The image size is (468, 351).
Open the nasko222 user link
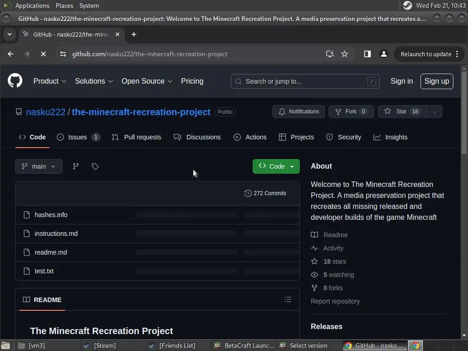(46, 112)
